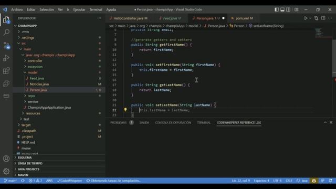This screenshot has width=336, height=189.
Task: Click the sync changes icon in status bar
Action: [23, 181]
